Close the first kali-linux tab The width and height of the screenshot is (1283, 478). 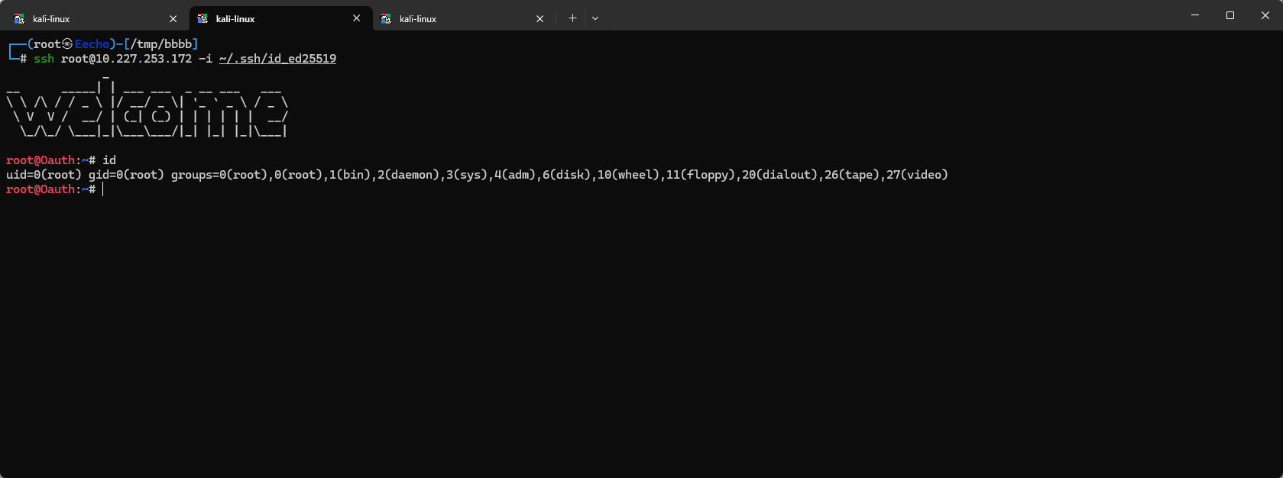(173, 19)
